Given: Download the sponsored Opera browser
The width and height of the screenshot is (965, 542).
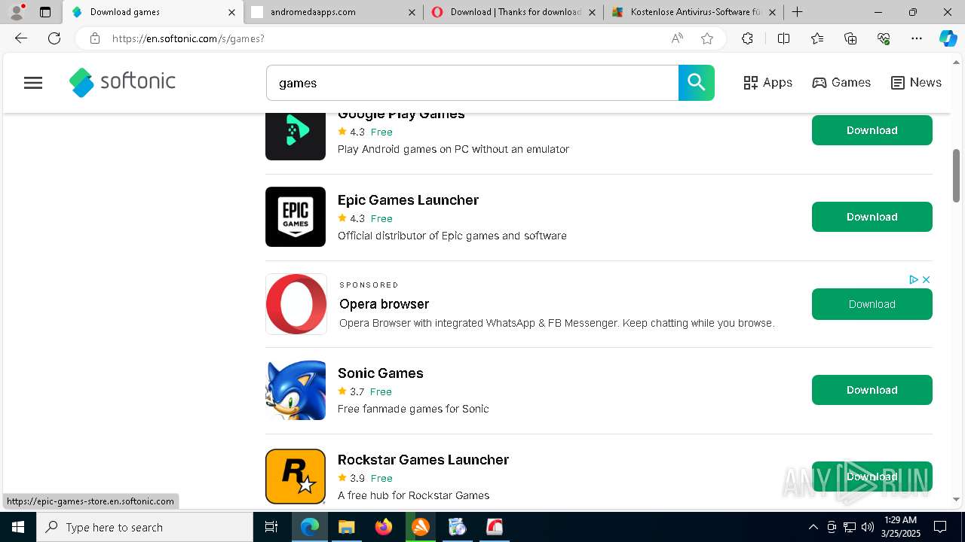Looking at the screenshot, I should [x=872, y=304].
